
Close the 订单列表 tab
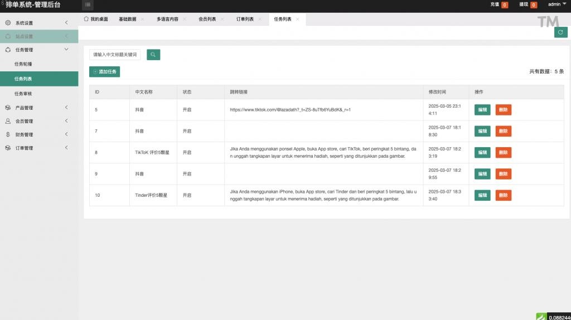(x=260, y=19)
